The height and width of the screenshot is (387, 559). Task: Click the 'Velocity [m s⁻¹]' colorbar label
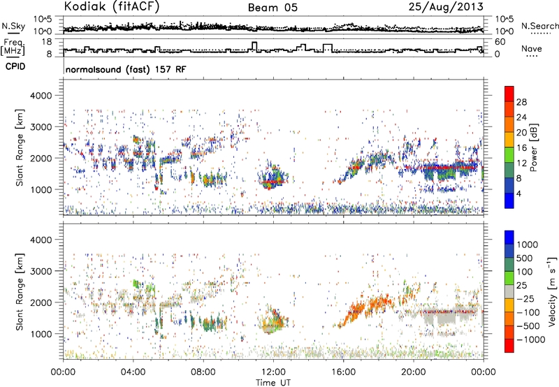pos(551,291)
